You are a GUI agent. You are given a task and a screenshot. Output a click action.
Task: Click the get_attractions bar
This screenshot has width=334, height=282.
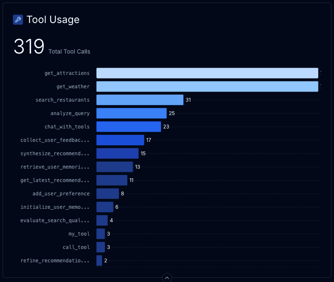pyautogui.click(x=207, y=73)
